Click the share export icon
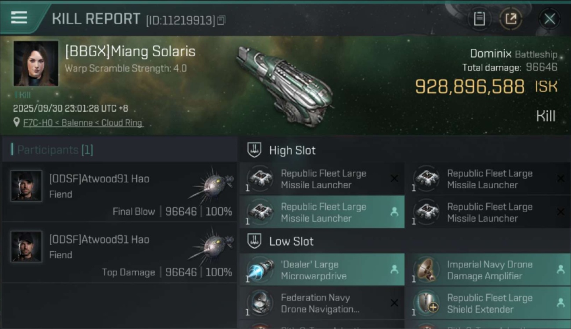 coord(510,19)
